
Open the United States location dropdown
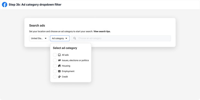(x=39, y=38)
